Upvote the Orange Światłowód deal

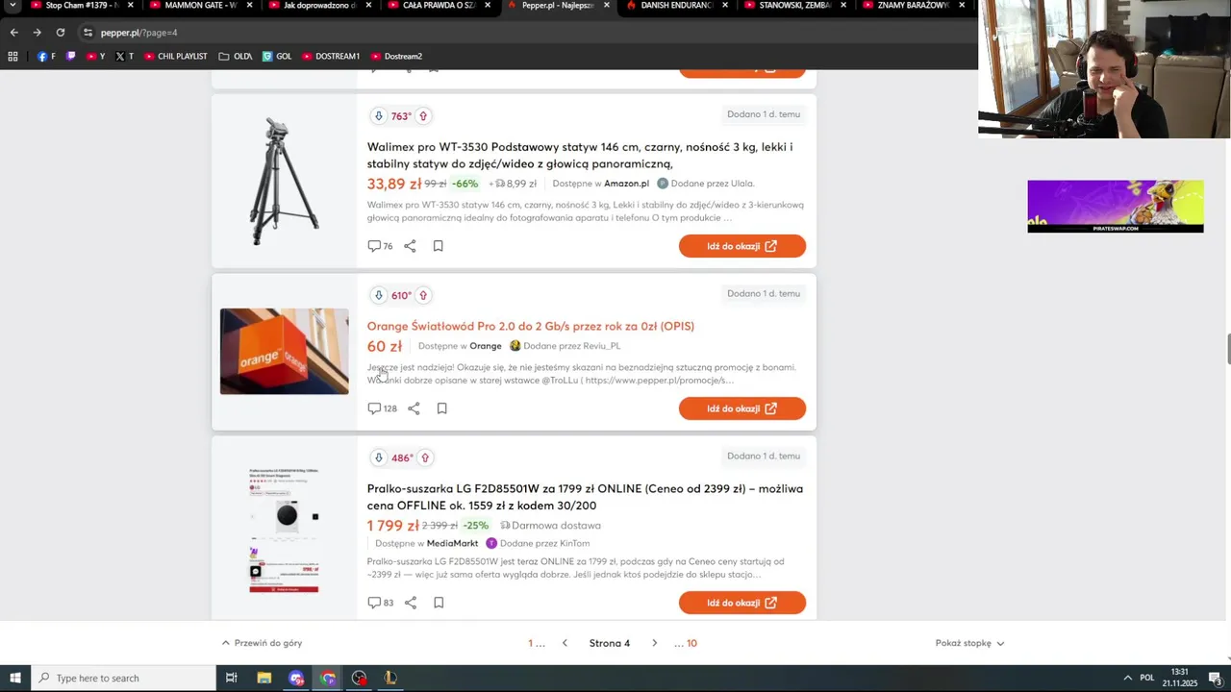422,295
